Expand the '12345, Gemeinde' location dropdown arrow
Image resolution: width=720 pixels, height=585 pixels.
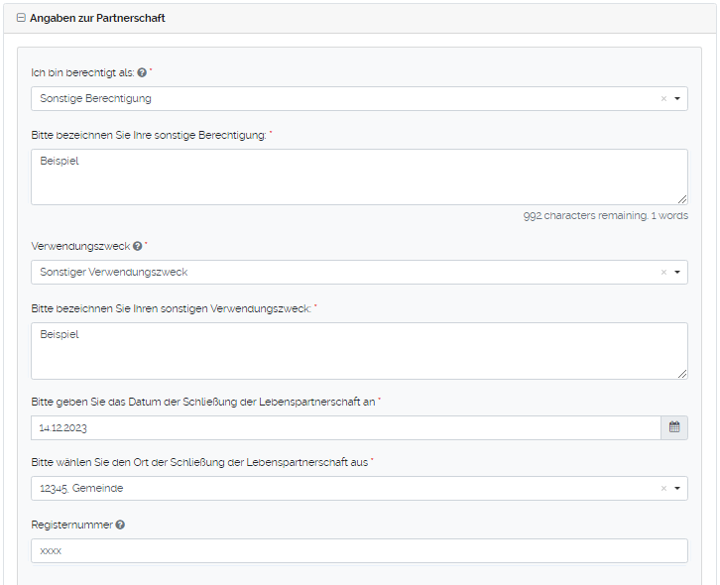(x=677, y=489)
